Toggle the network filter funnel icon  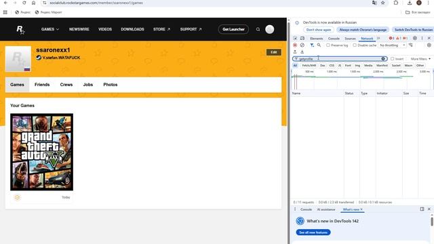(312, 45)
